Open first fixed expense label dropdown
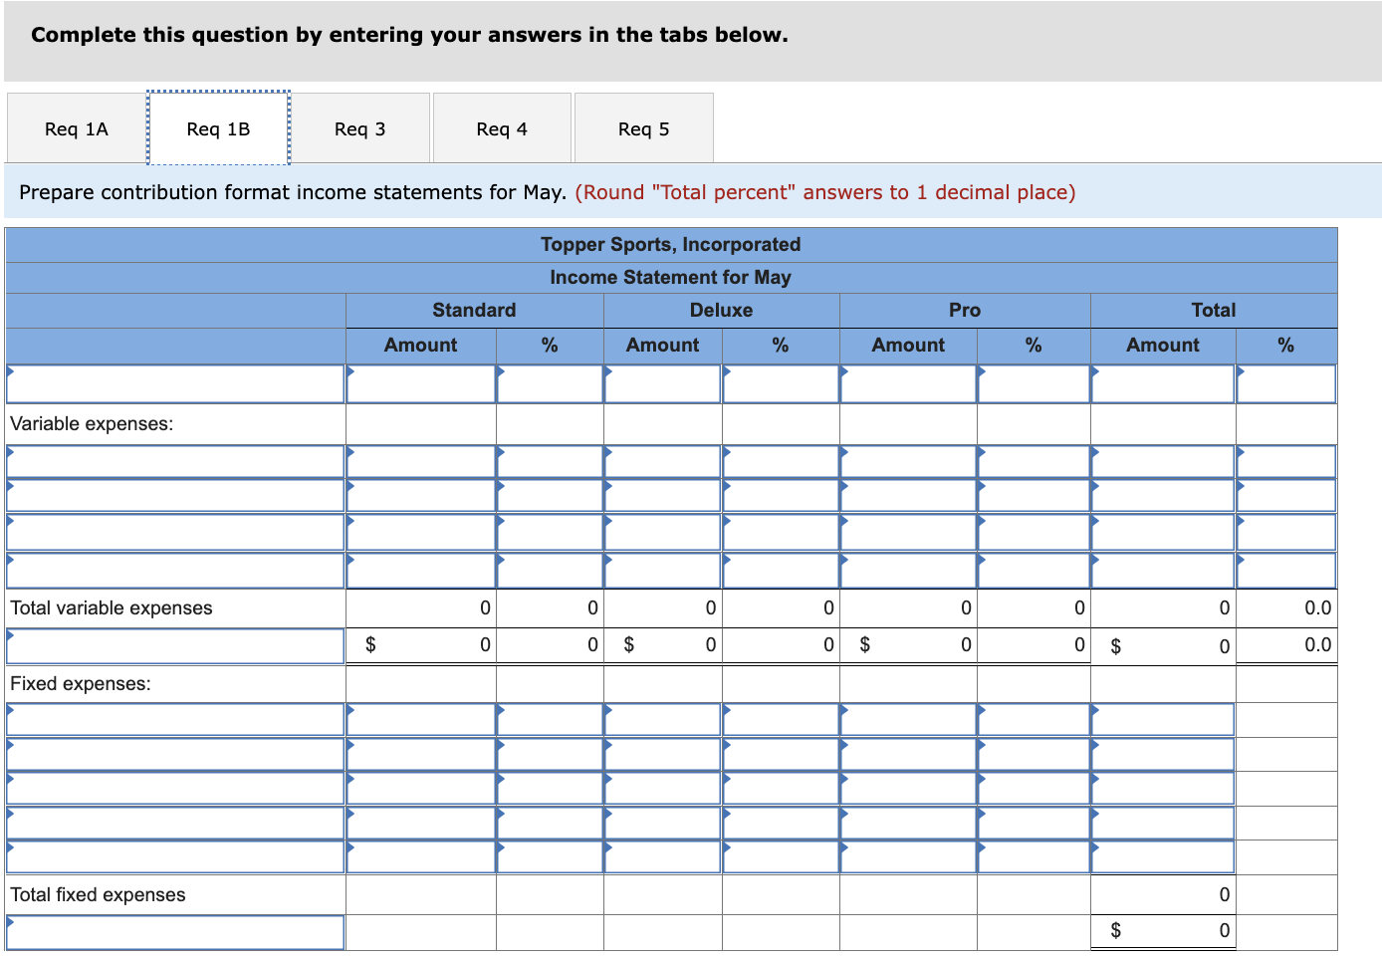 coord(175,719)
